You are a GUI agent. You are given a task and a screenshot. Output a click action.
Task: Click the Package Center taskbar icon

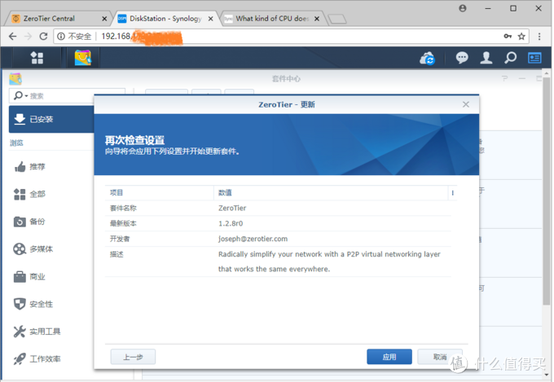(83, 58)
